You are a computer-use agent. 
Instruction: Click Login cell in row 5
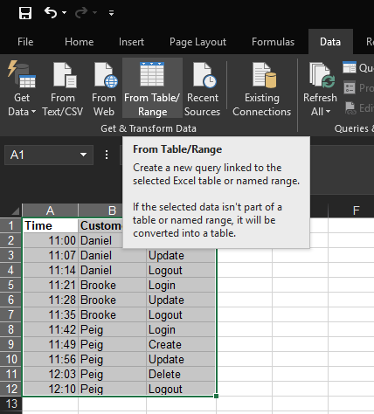(181, 285)
